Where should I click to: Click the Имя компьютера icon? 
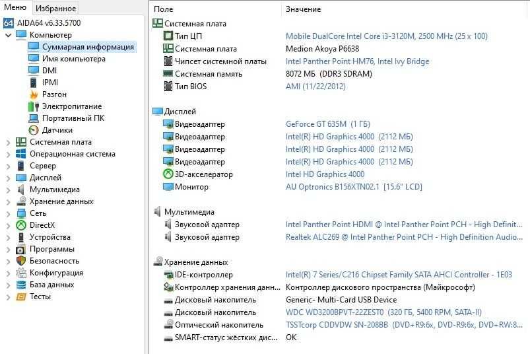pyautogui.click(x=34, y=59)
